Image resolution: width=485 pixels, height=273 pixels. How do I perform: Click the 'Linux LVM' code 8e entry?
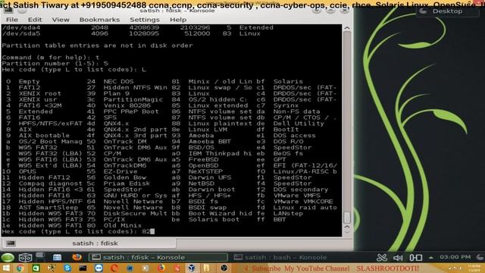pyautogui.click(x=199, y=130)
